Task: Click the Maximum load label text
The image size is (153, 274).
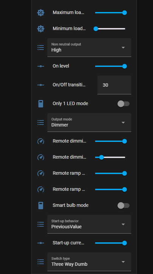Action: click(x=68, y=13)
